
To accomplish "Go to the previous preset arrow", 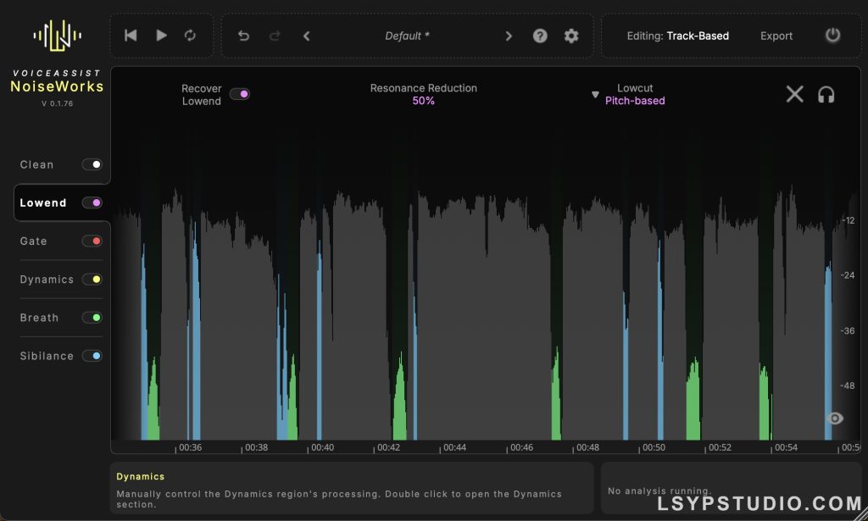I will coord(306,36).
